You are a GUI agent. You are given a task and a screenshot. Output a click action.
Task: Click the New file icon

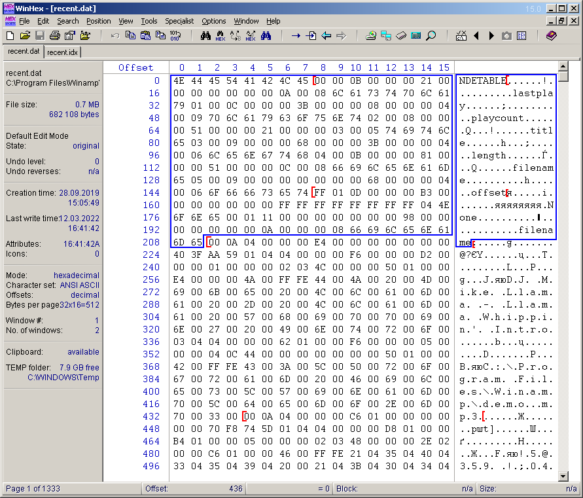10,36
